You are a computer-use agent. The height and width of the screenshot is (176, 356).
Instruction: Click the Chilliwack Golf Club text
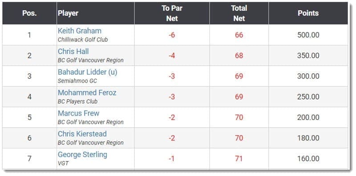pyautogui.click(x=83, y=40)
